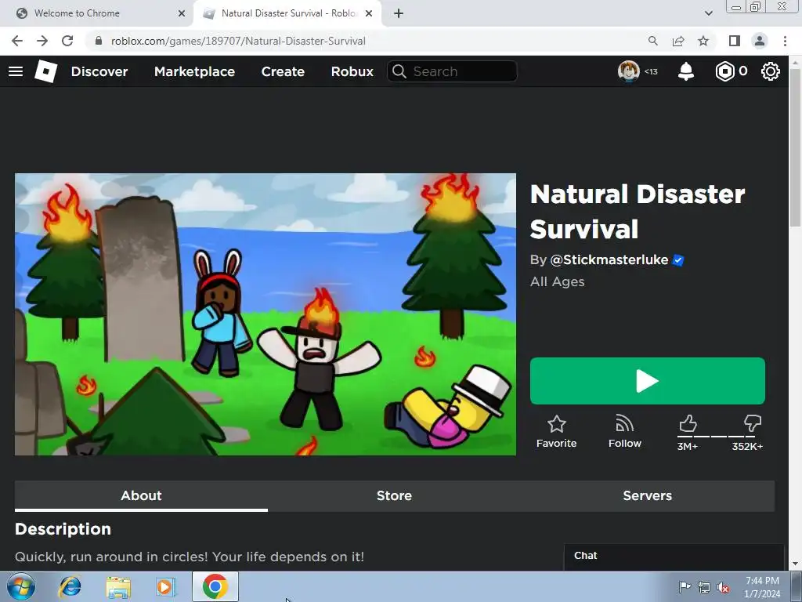
Task: Click Chrome zoom magnifier in address bar
Action: 652,41
